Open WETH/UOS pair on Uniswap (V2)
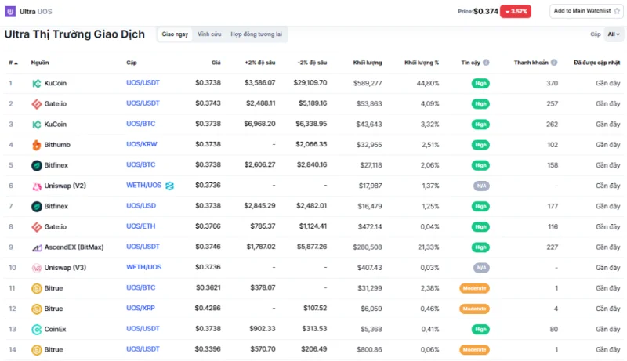 [x=144, y=186]
